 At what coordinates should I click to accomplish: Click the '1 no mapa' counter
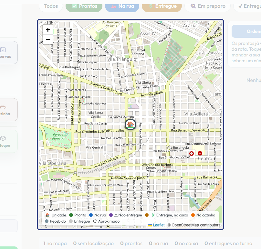(x=55, y=244)
